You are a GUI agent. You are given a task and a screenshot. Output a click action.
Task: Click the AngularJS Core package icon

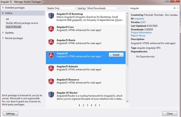click(51, 29)
